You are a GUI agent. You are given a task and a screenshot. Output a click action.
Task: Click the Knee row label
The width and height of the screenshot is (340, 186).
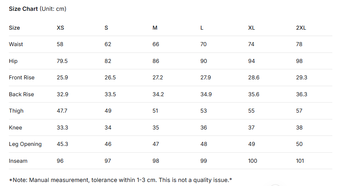(15, 127)
